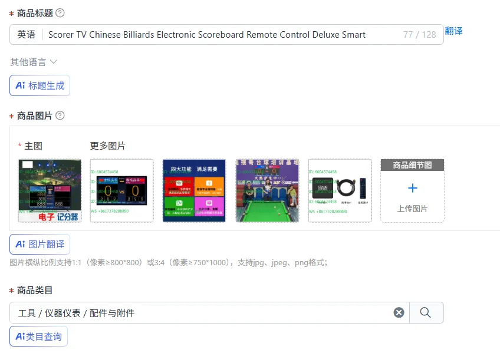Click the 上传图片 text
The image size is (500, 353).
coord(412,209)
